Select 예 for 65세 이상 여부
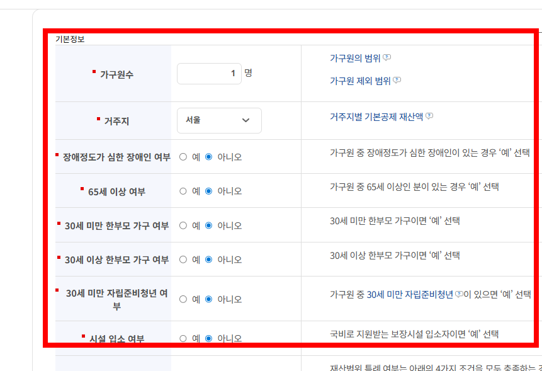This screenshot has width=542, height=371. [183, 191]
